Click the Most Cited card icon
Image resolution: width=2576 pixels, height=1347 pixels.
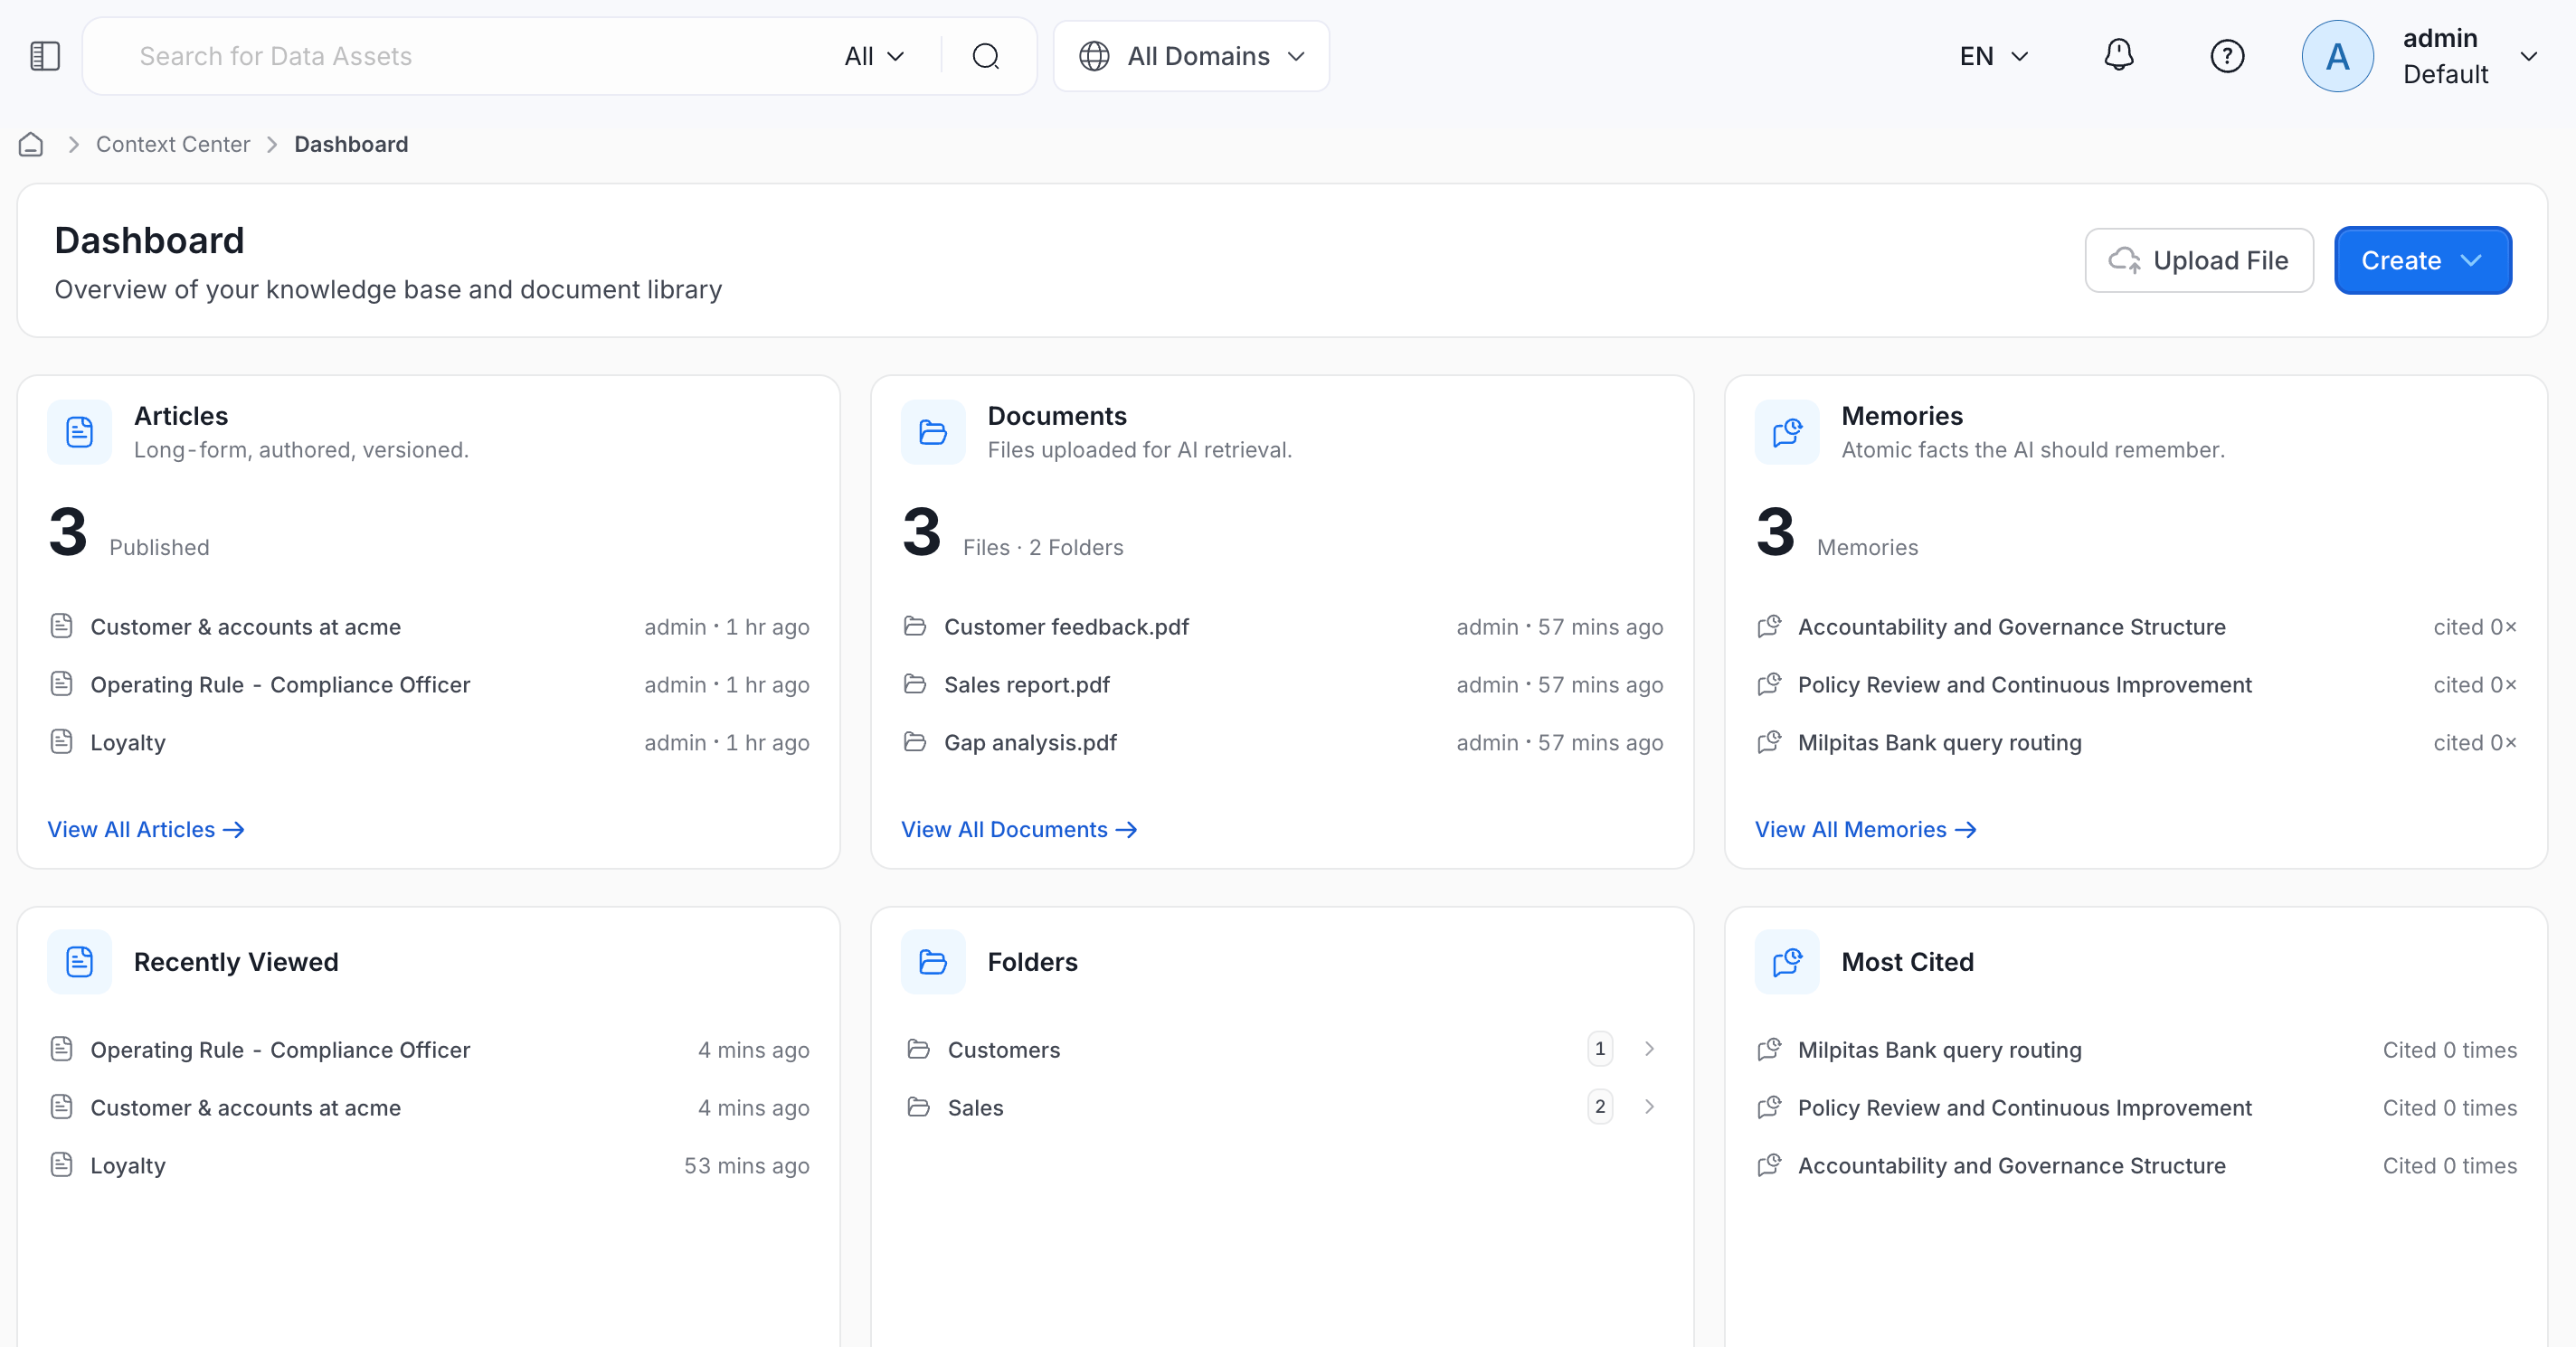[x=1787, y=961]
